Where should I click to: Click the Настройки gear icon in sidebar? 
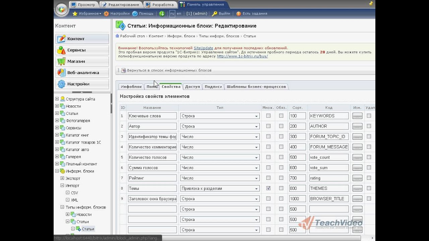pyautogui.click(x=61, y=84)
